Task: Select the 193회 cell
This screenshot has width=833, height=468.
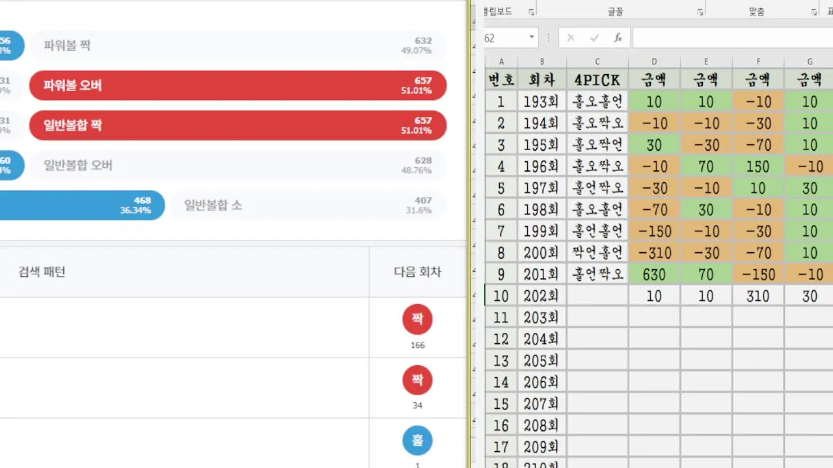Action: [542, 101]
